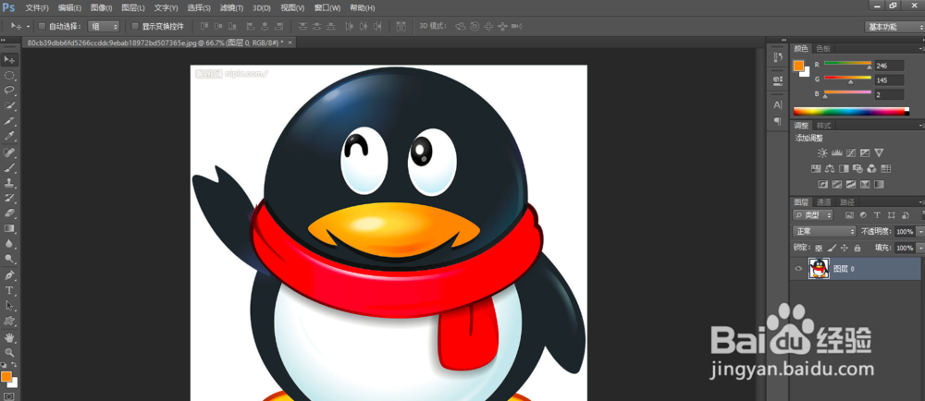The image size is (925, 401).
Task: Expand the toolbox double-arrow
Action: pyautogui.click(x=4, y=40)
